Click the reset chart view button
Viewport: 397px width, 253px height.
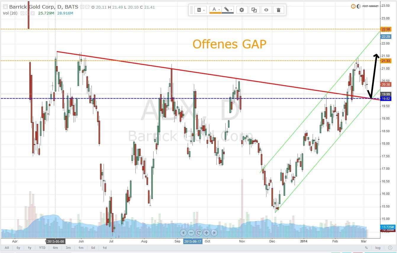pos(199,233)
